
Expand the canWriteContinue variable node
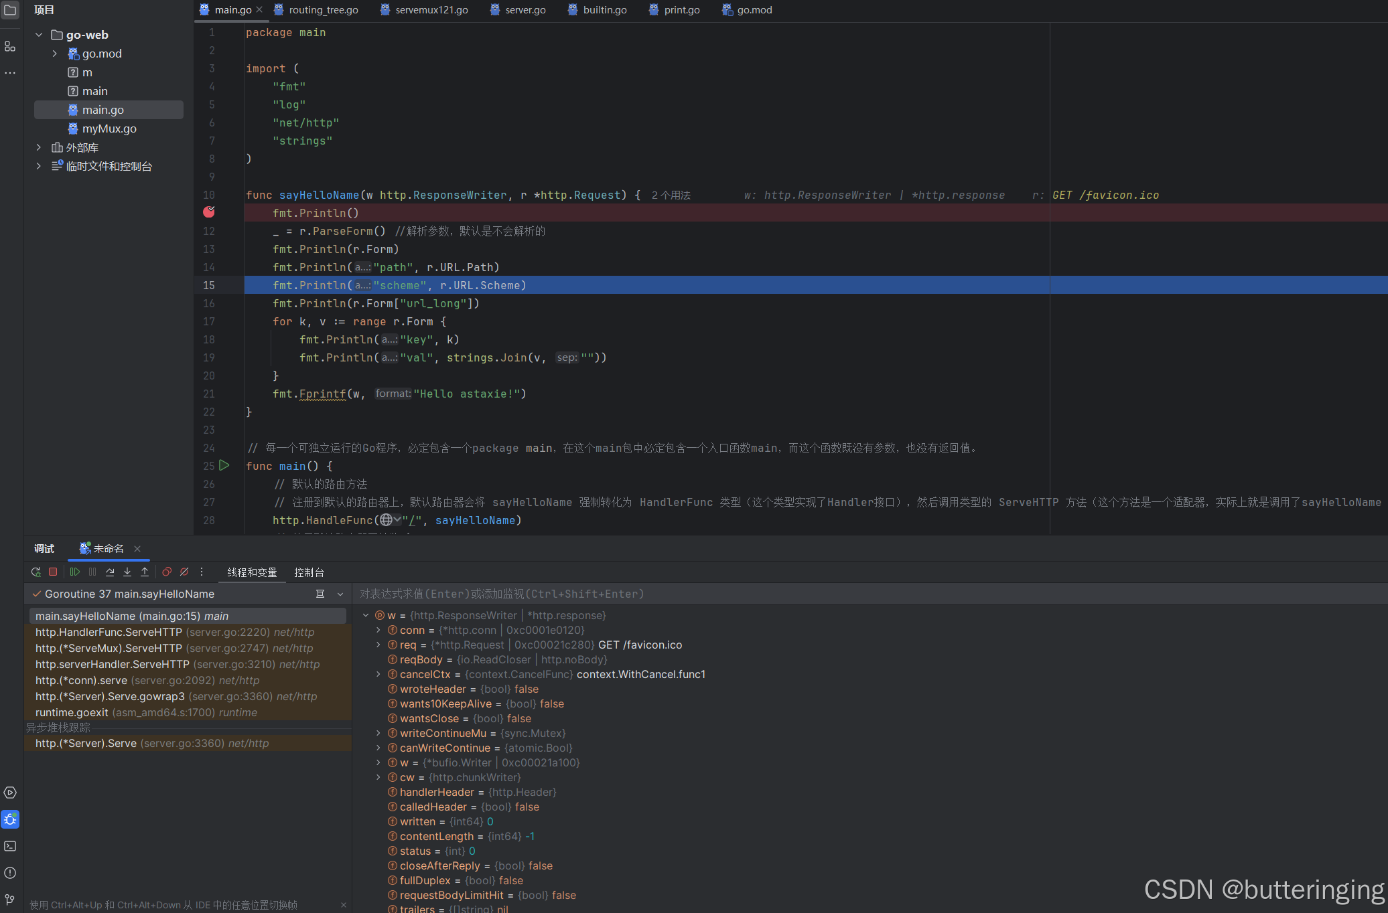[x=378, y=748]
